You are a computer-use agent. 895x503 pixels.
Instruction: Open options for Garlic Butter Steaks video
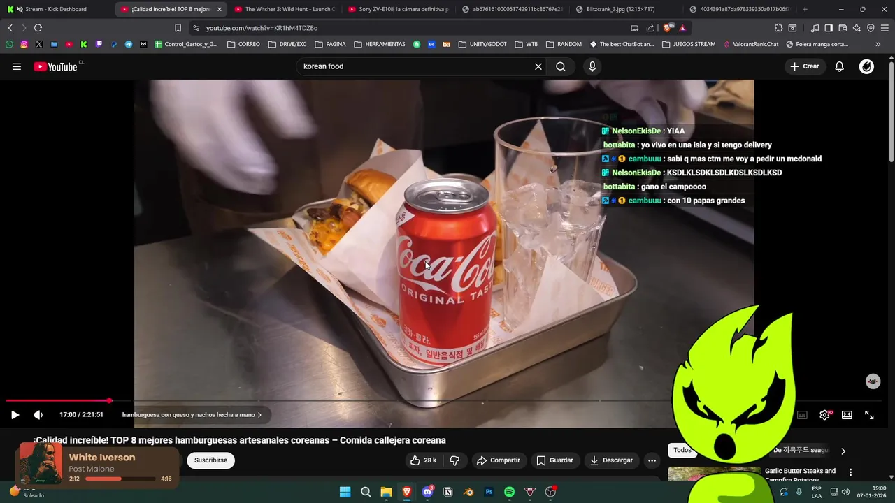click(x=850, y=472)
